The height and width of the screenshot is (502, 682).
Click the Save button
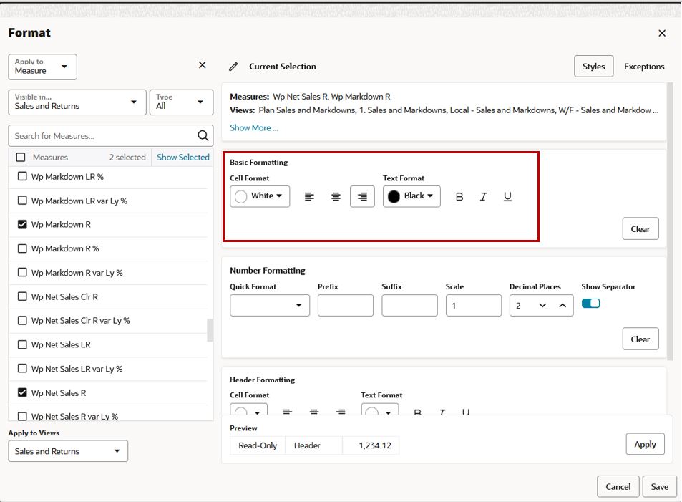(660, 486)
